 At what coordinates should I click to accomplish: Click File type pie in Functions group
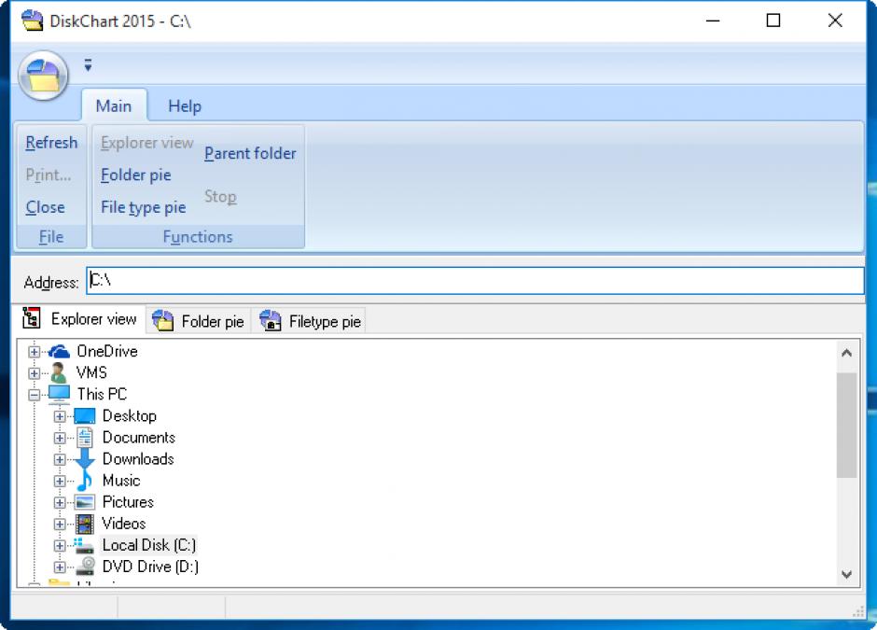(143, 207)
